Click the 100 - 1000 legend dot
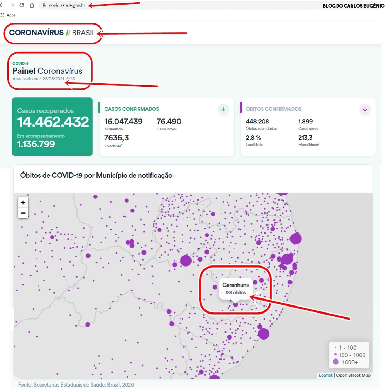 tap(336, 355)
